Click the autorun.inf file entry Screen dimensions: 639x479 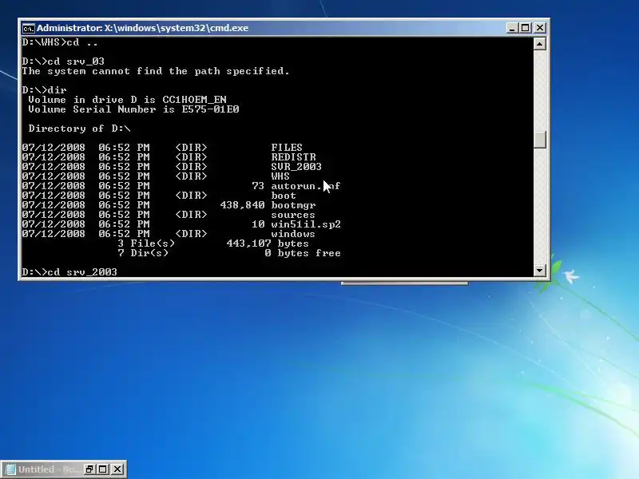tap(306, 186)
